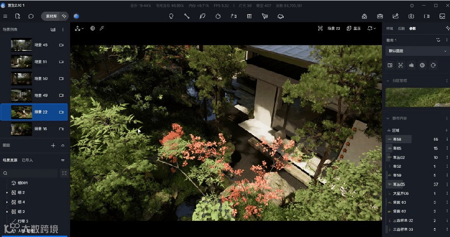Open the axis gizmo dropdown
This screenshot has width=450, height=237.
(79, 28)
